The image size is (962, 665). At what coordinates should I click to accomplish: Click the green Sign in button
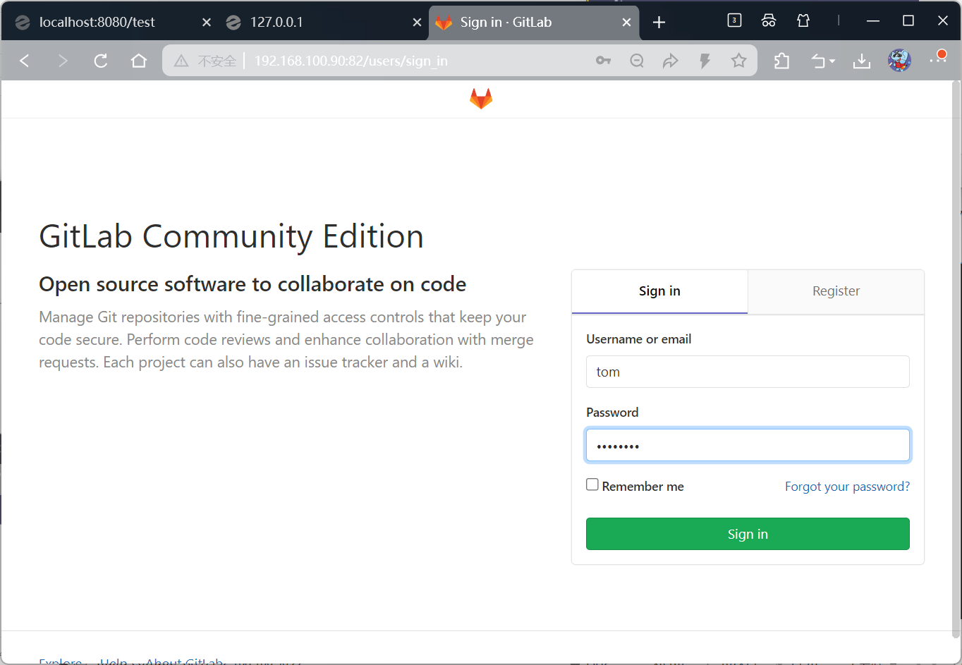click(x=748, y=534)
